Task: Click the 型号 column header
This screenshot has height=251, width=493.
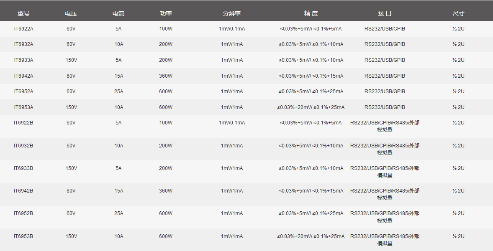Action: tap(23, 13)
